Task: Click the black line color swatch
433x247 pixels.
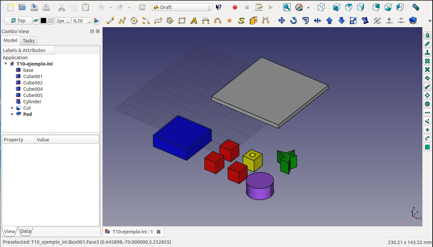Action: coord(43,21)
